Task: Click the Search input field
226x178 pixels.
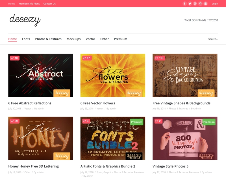Action: (213, 39)
